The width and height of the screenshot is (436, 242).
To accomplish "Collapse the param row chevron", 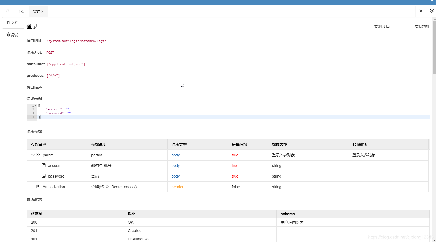I will [x=33, y=155].
